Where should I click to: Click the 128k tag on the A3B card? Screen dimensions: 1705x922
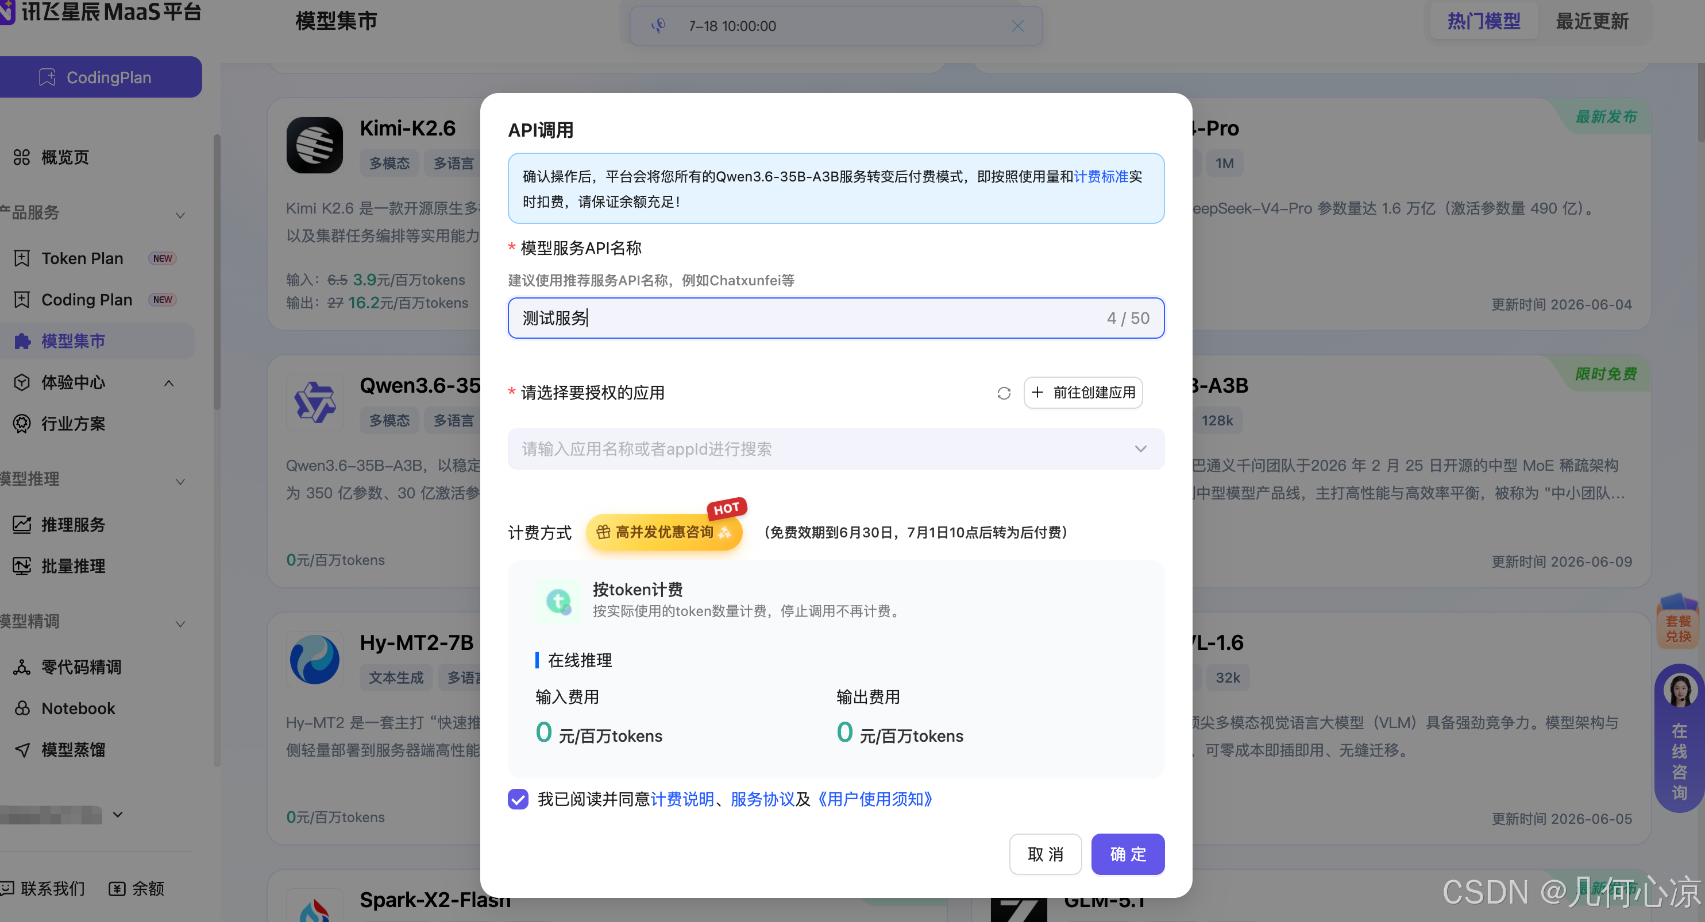(x=1217, y=421)
